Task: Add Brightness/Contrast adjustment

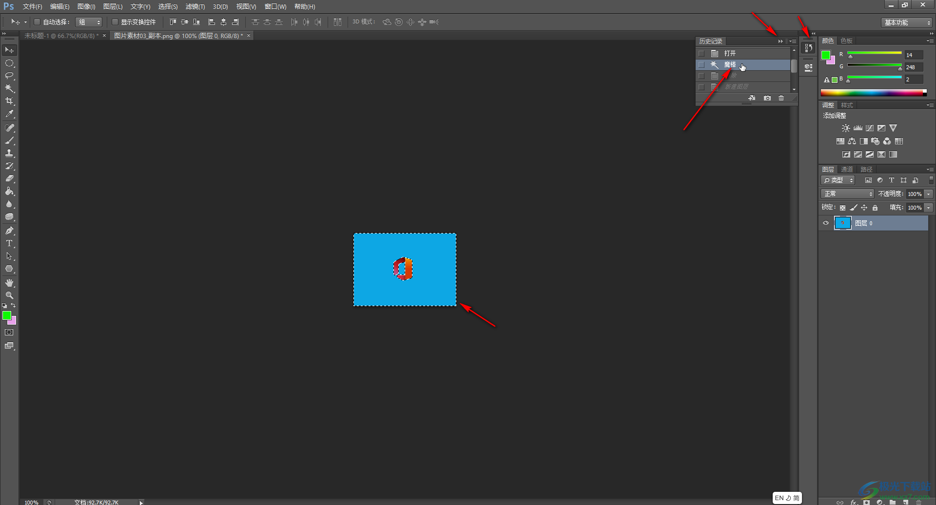Action: point(846,128)
